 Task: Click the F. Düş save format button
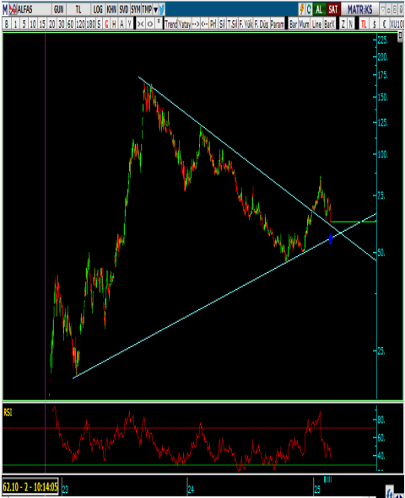coord(262,24)
